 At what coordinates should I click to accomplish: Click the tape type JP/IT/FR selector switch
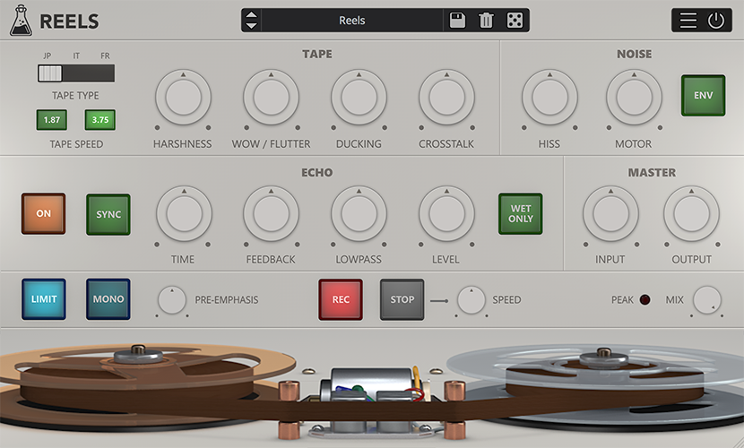click(x=76, y=73)
